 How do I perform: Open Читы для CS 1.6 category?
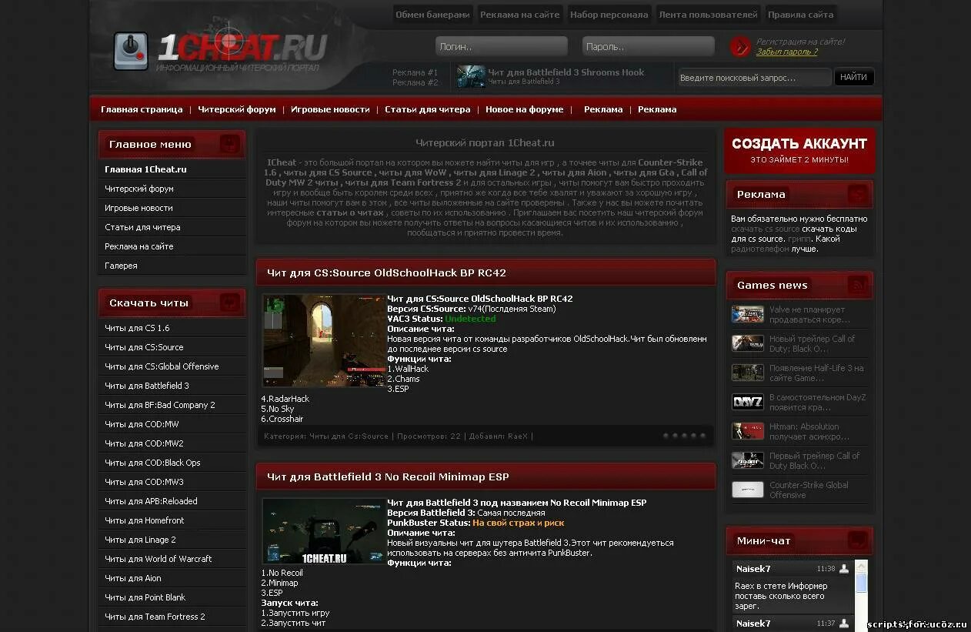pyautogui.click(x=137, y=328)
